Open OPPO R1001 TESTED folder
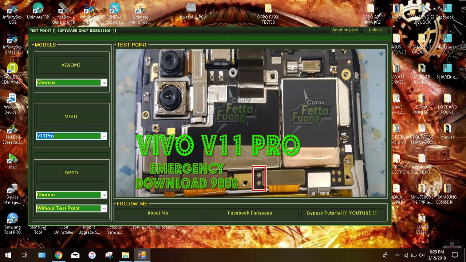466x262 pixels. click(268, 13)
